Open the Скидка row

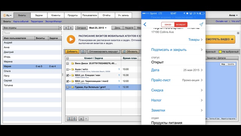(177, 90)
